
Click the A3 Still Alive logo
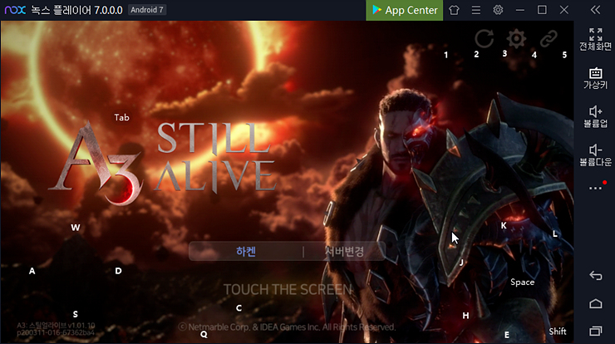tap(162, 163)
